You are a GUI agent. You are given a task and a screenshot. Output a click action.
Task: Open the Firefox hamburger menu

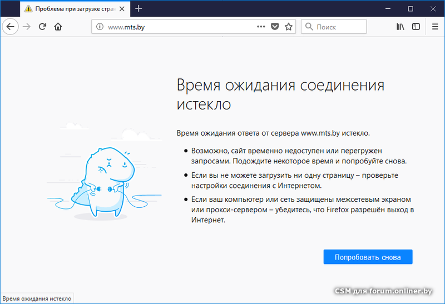[435, 27]
